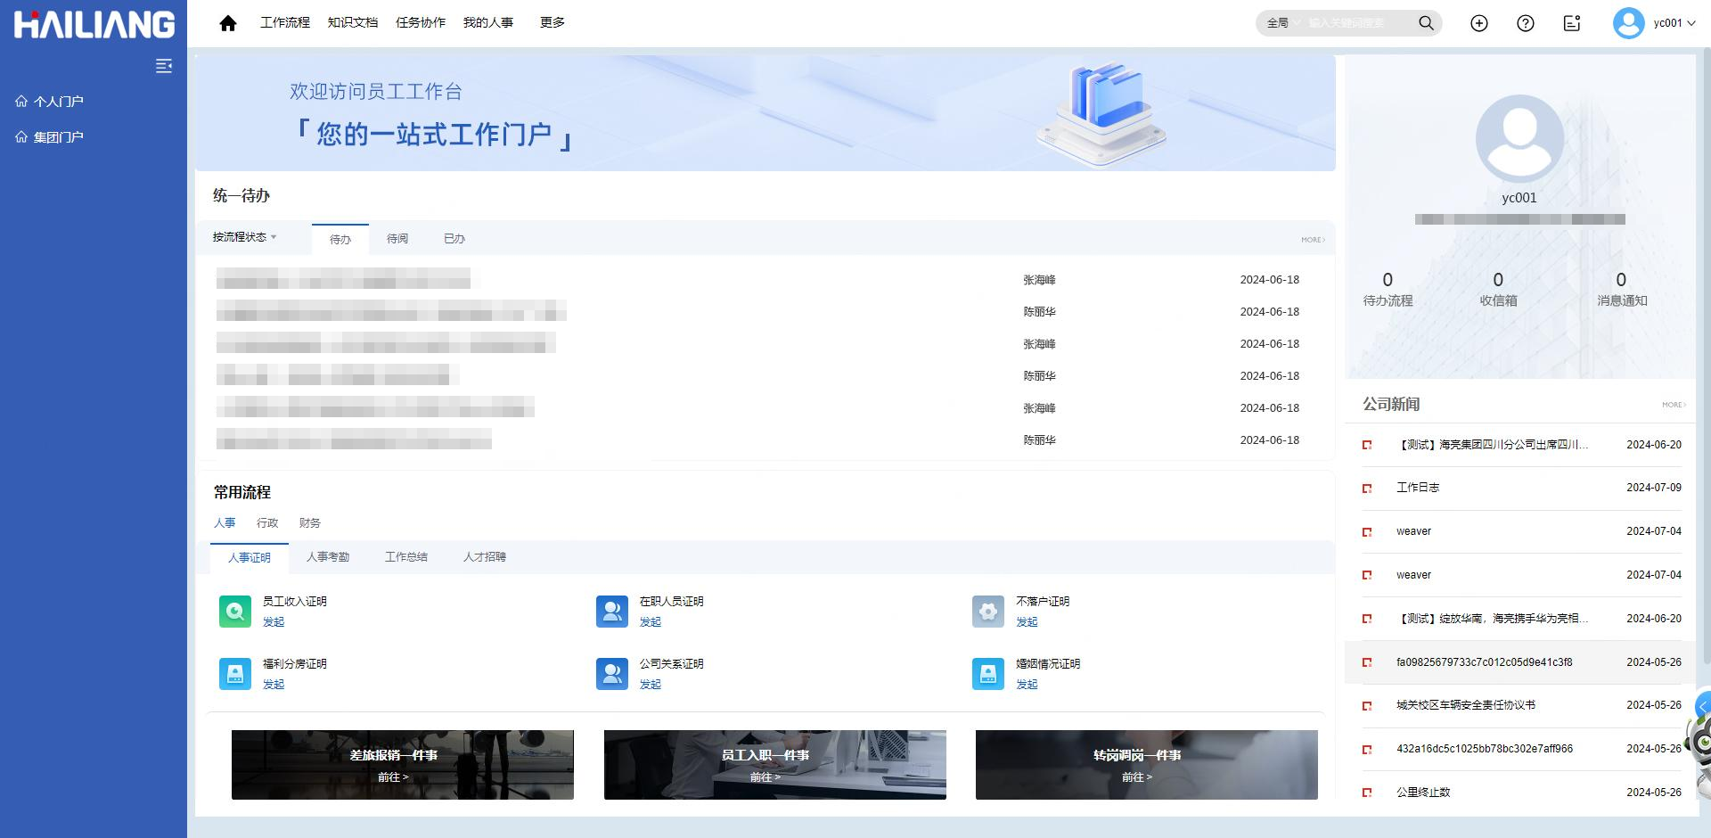The width and height of the screenshot is (1711, 838).
Task: Expand the yc001 account dropdown arrow
Action: 1691,24
